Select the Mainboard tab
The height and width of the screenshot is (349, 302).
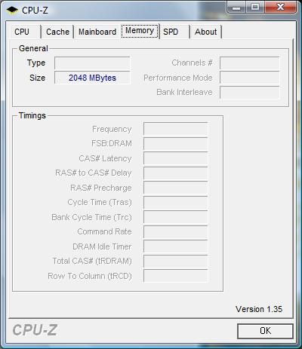(97, 32)
